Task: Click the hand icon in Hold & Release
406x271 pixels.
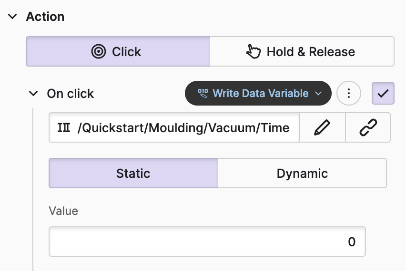Action: click(x=253, y=52)
